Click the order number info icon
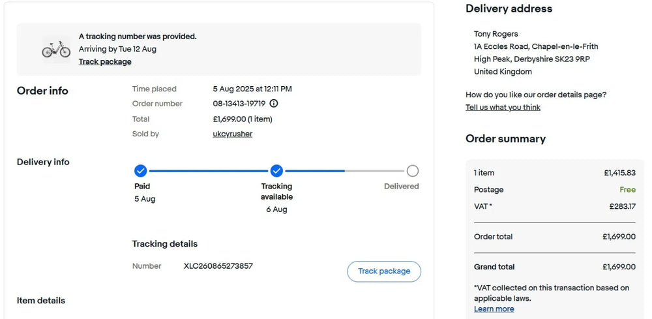 (274, 103)
